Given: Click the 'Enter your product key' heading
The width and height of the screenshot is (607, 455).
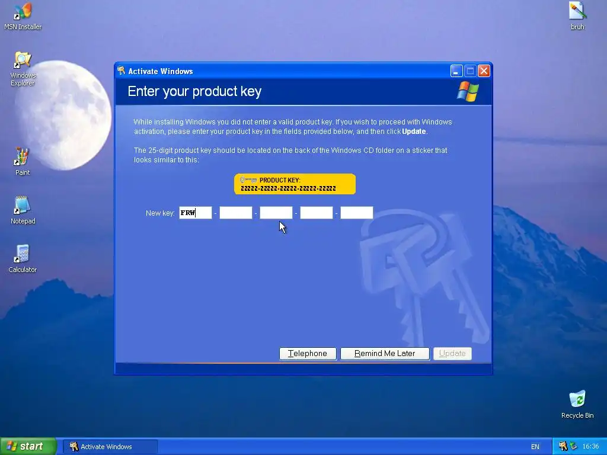Looking at the screenshot, I should pos(194,91).
